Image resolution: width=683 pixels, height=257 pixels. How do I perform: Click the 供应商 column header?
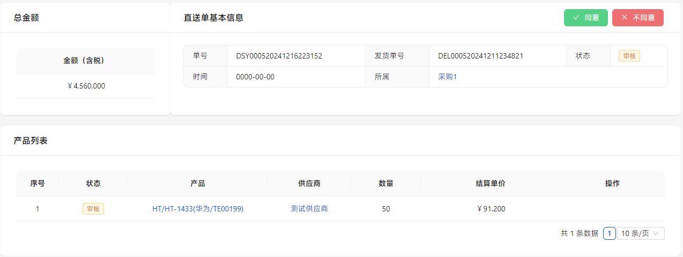tap(309, 183)
